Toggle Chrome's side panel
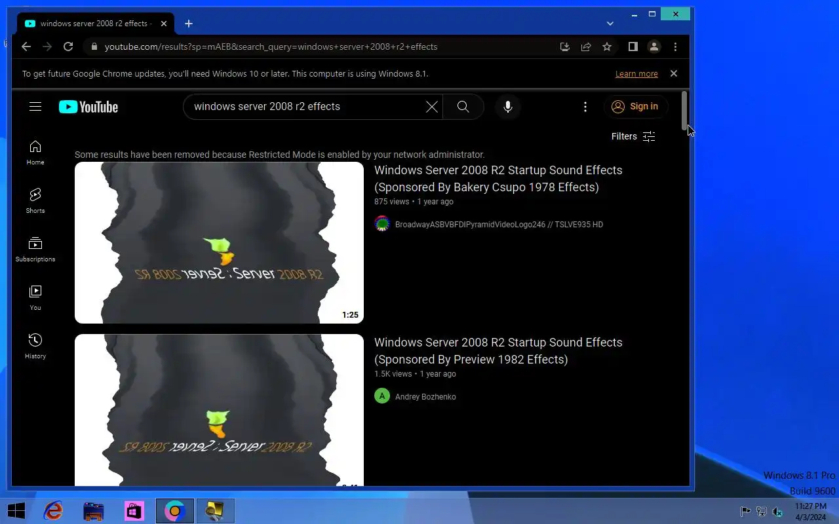 [633, 47]
